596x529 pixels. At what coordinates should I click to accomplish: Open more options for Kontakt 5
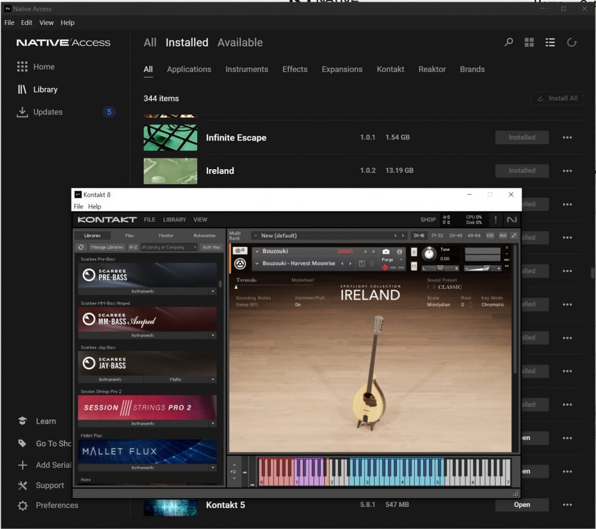[x=567, y=505]
